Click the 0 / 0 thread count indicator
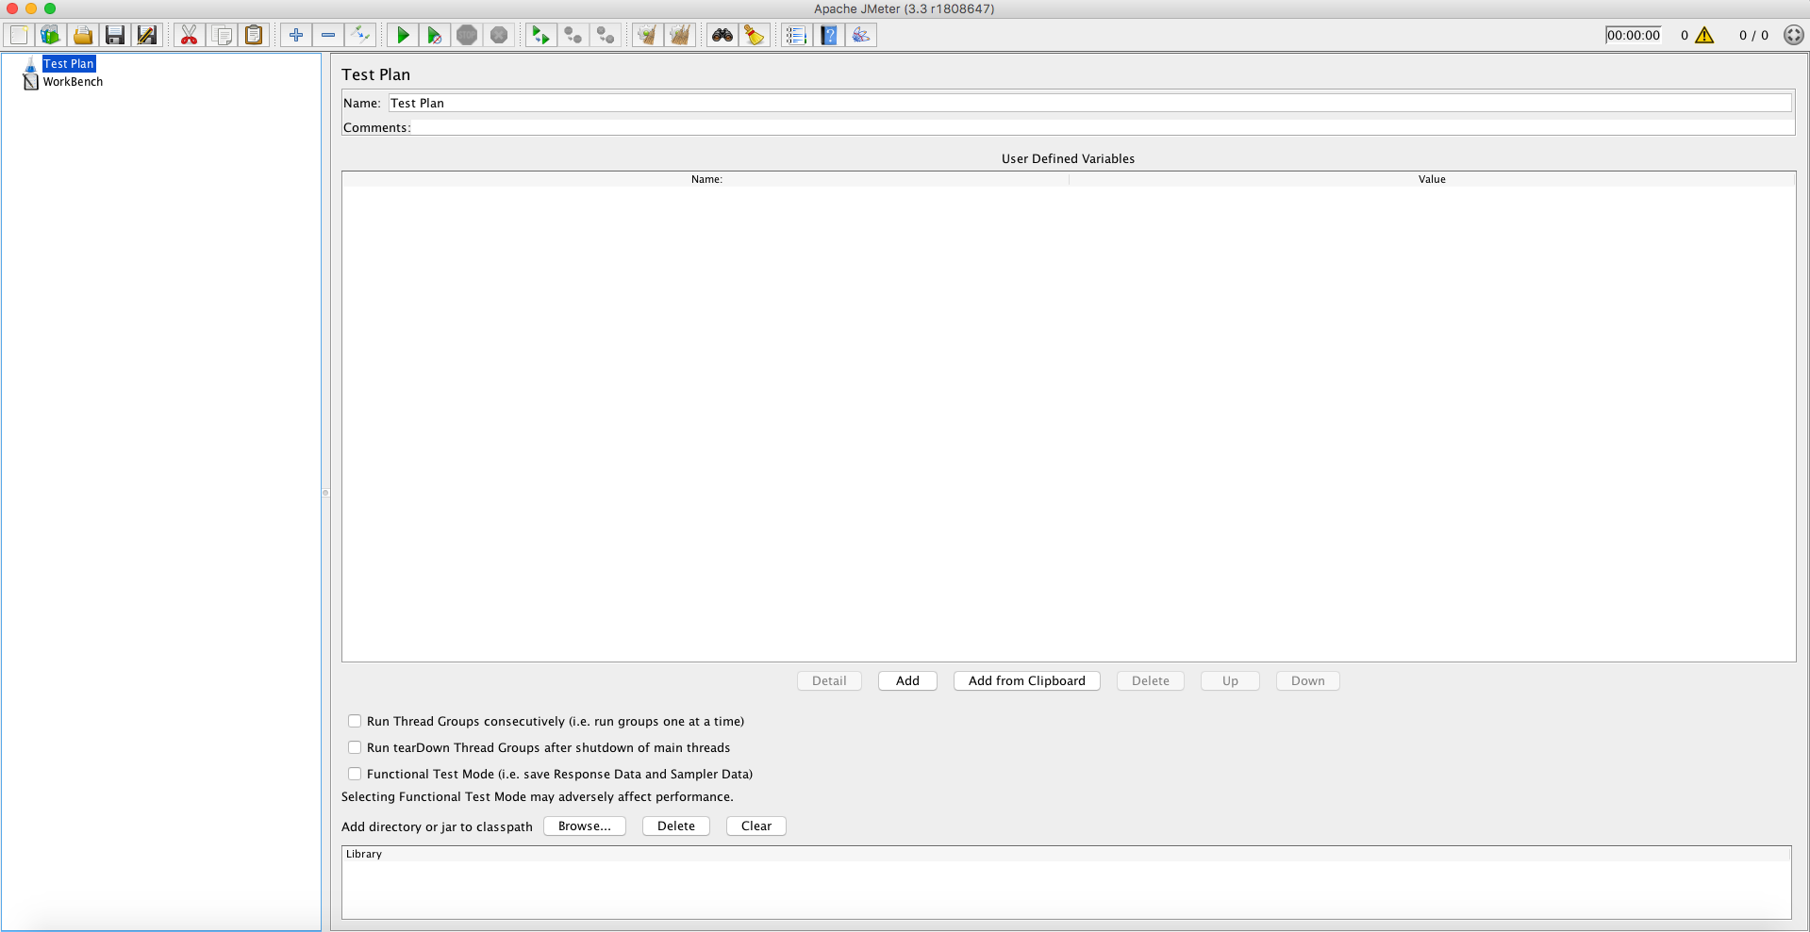 (1754, 35)
